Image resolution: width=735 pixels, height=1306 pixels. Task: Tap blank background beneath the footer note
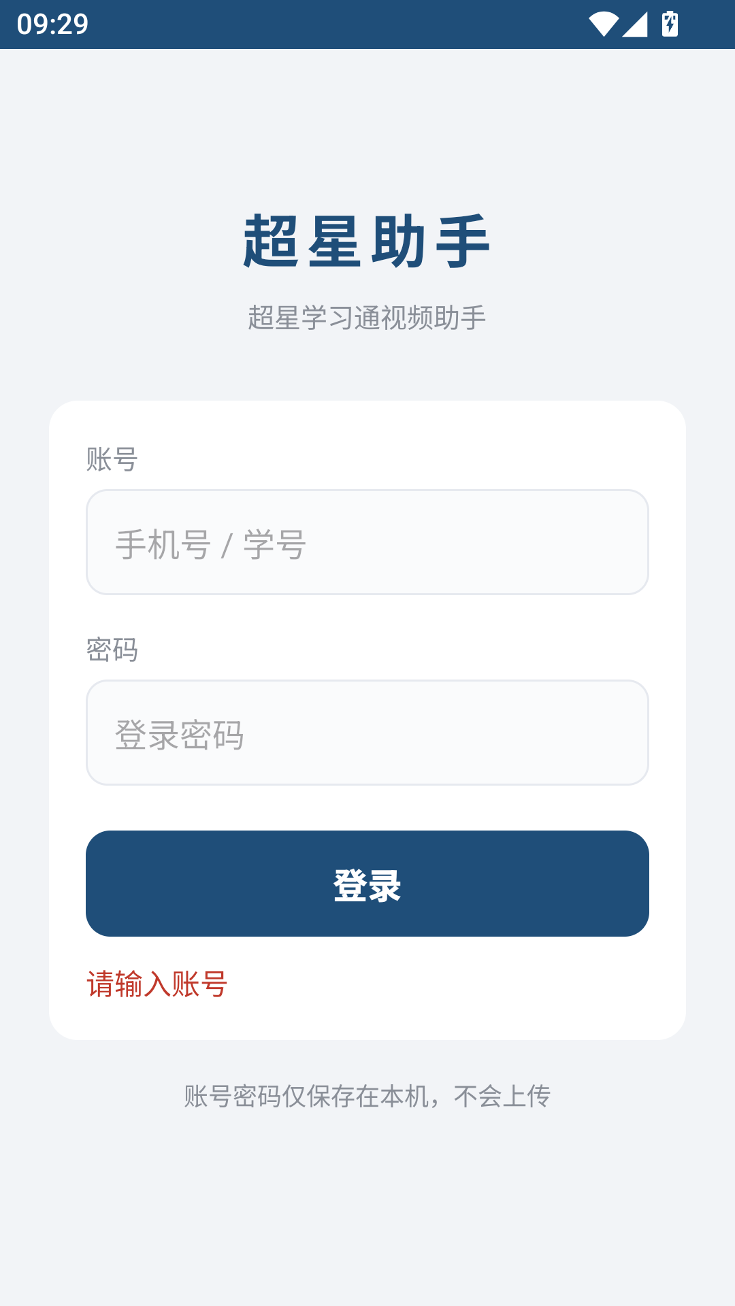367,1211
